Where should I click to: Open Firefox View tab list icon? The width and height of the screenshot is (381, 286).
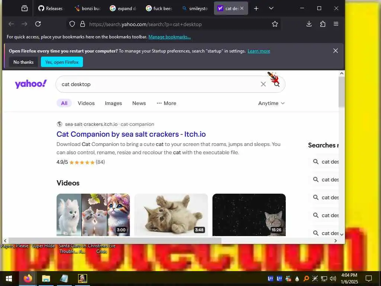tap(24, 9)
